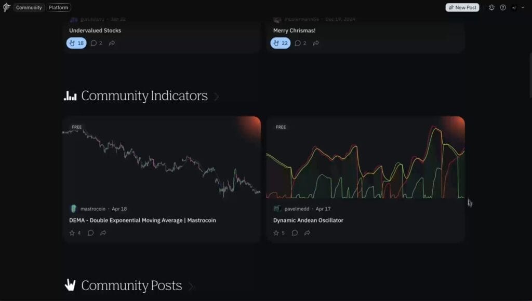Share the Undervalued Stocks post
Screen dimensions: 532x301
click(x=112, y=43)
